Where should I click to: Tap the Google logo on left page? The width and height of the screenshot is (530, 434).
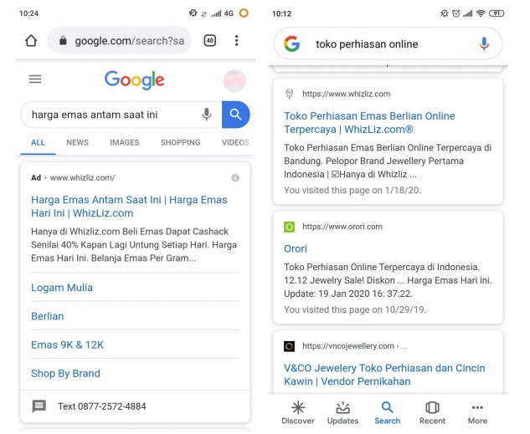click(135, 80)
